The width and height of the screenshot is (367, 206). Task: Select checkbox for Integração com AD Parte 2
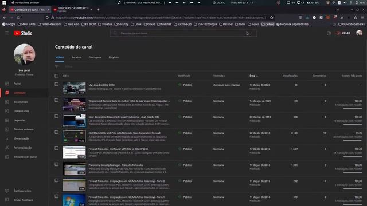click(x=57, y=180)
